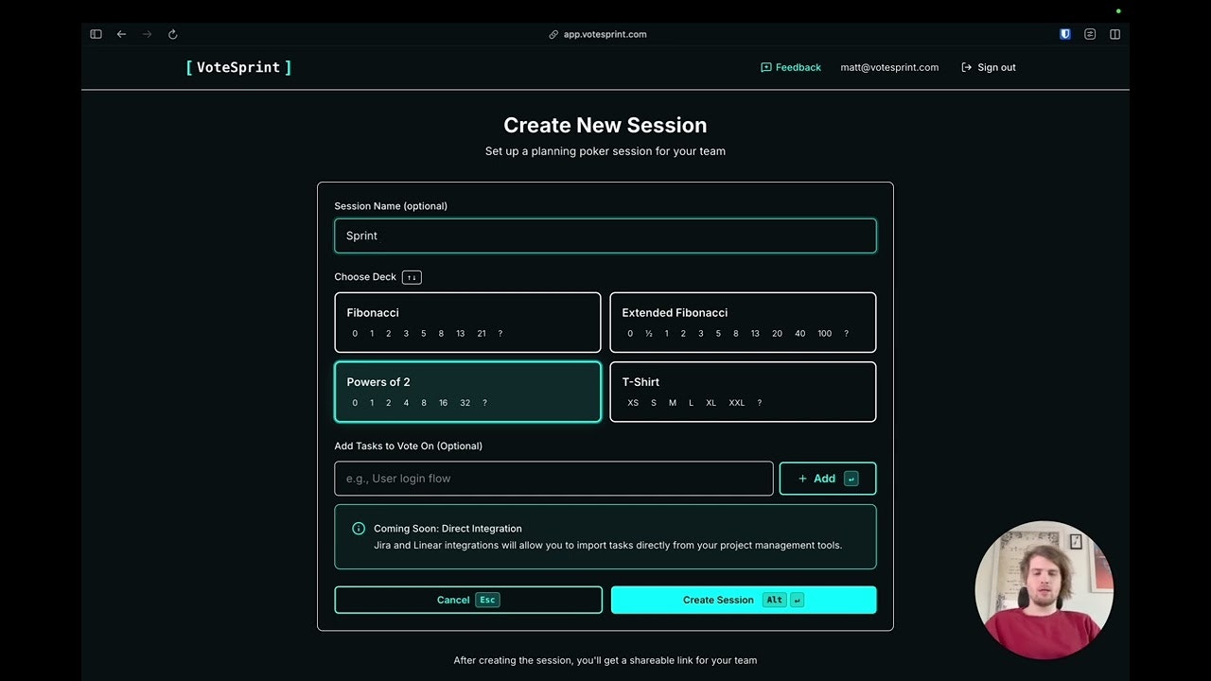
Task: Click the browser extensions toolbar icon
Action: click(1089, 34)
